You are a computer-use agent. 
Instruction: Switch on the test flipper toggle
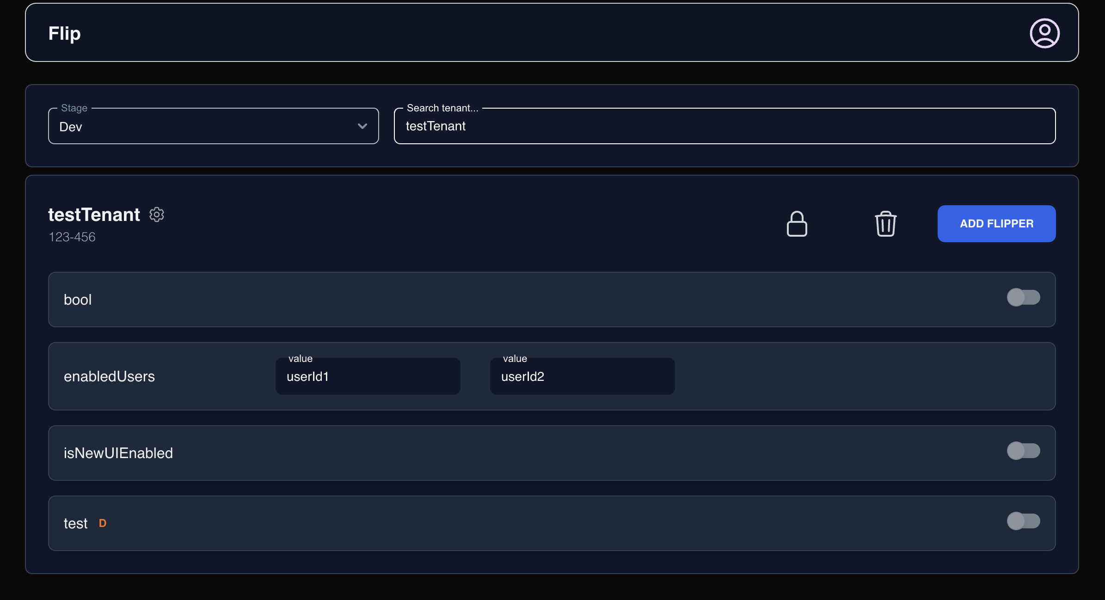(x=1023, y=521)
